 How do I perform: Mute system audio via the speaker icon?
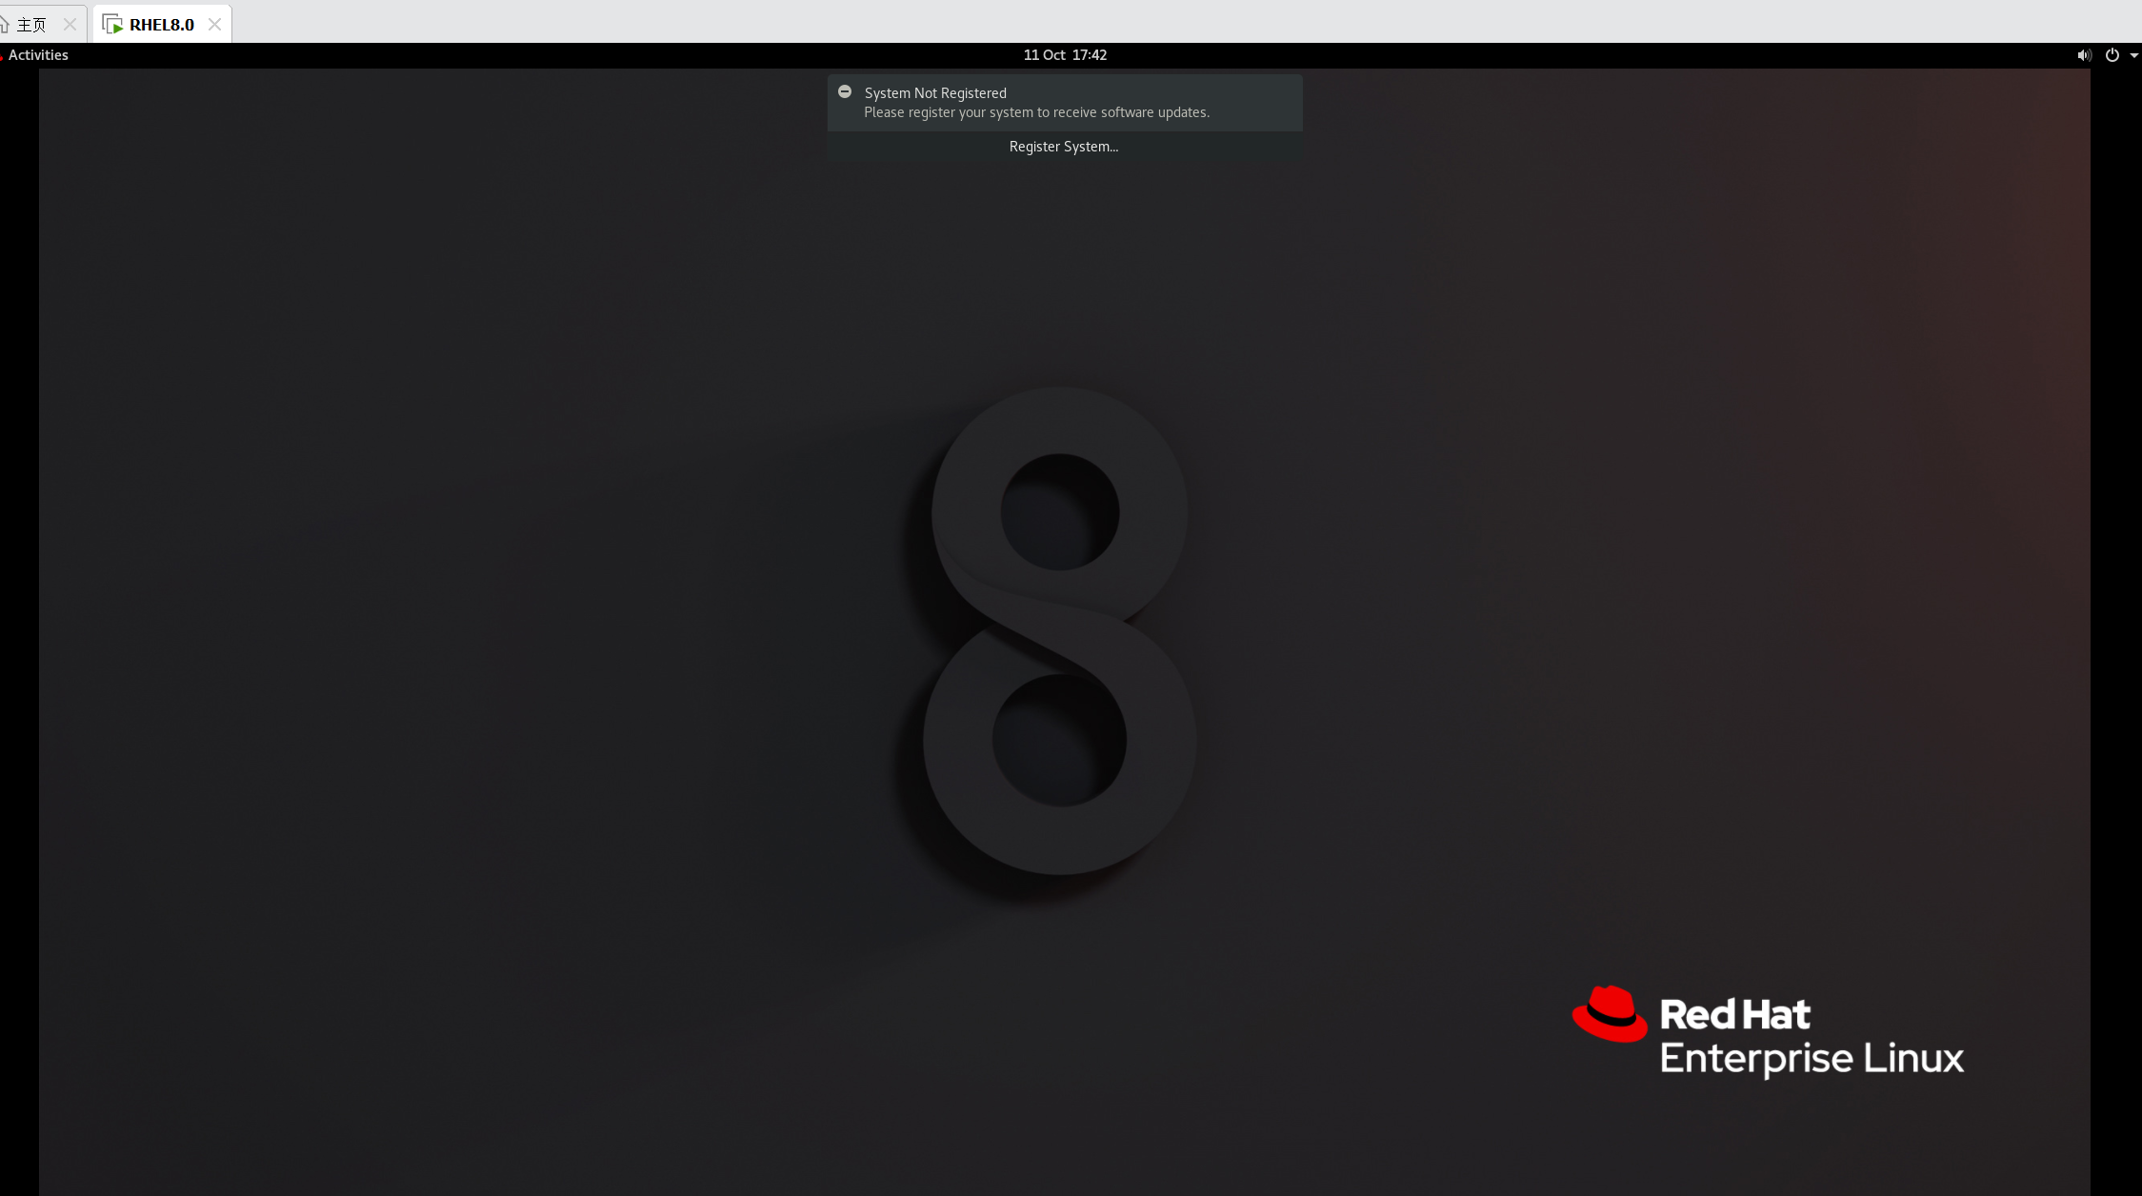[x=2083, y=54]
